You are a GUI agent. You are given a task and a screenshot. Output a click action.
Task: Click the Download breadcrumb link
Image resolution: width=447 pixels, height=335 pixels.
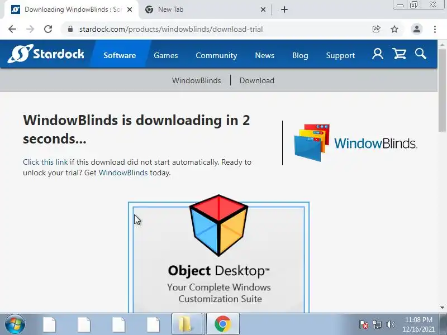257,80
